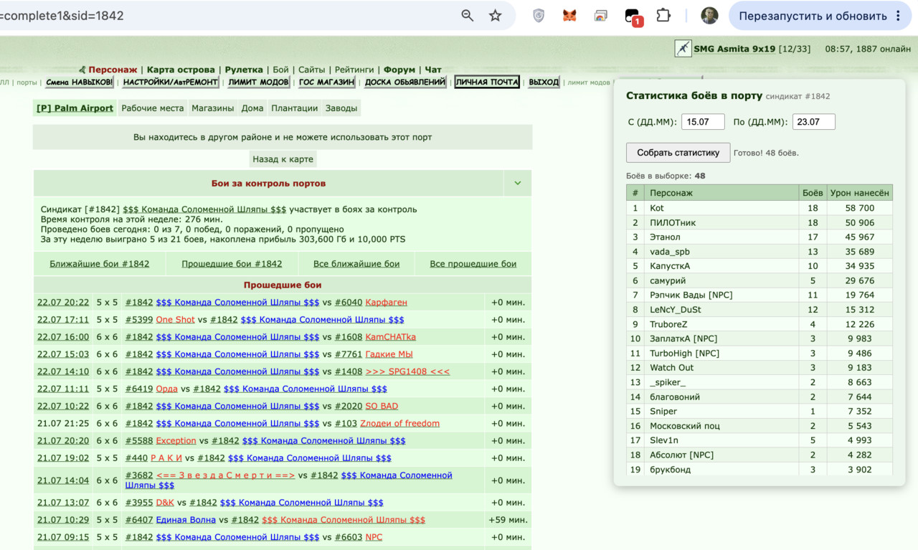The image size is (918, 550).
Task: Click the shield extension icon
Action: 539,16
